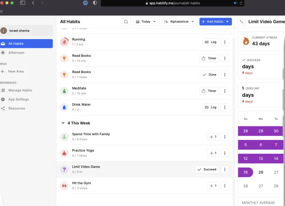Click Log button for Drink Water
Screen dimensions: 285x206
click(211, 107)
